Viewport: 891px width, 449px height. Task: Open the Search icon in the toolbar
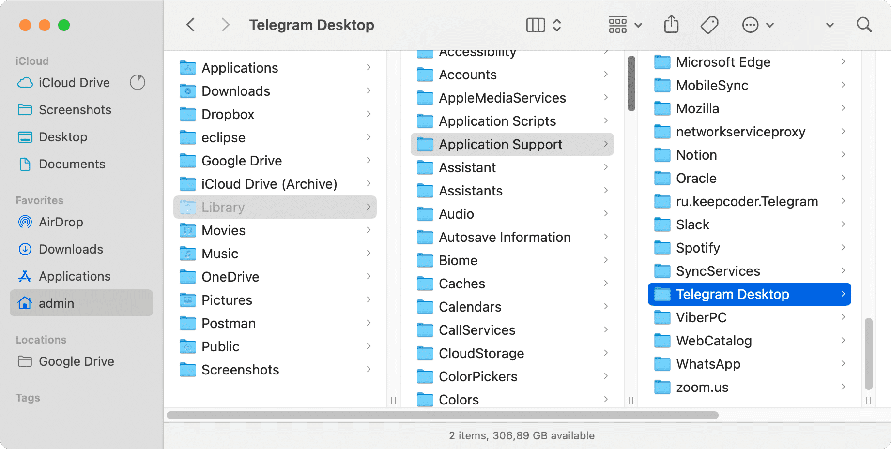click(x=864, y=25)
